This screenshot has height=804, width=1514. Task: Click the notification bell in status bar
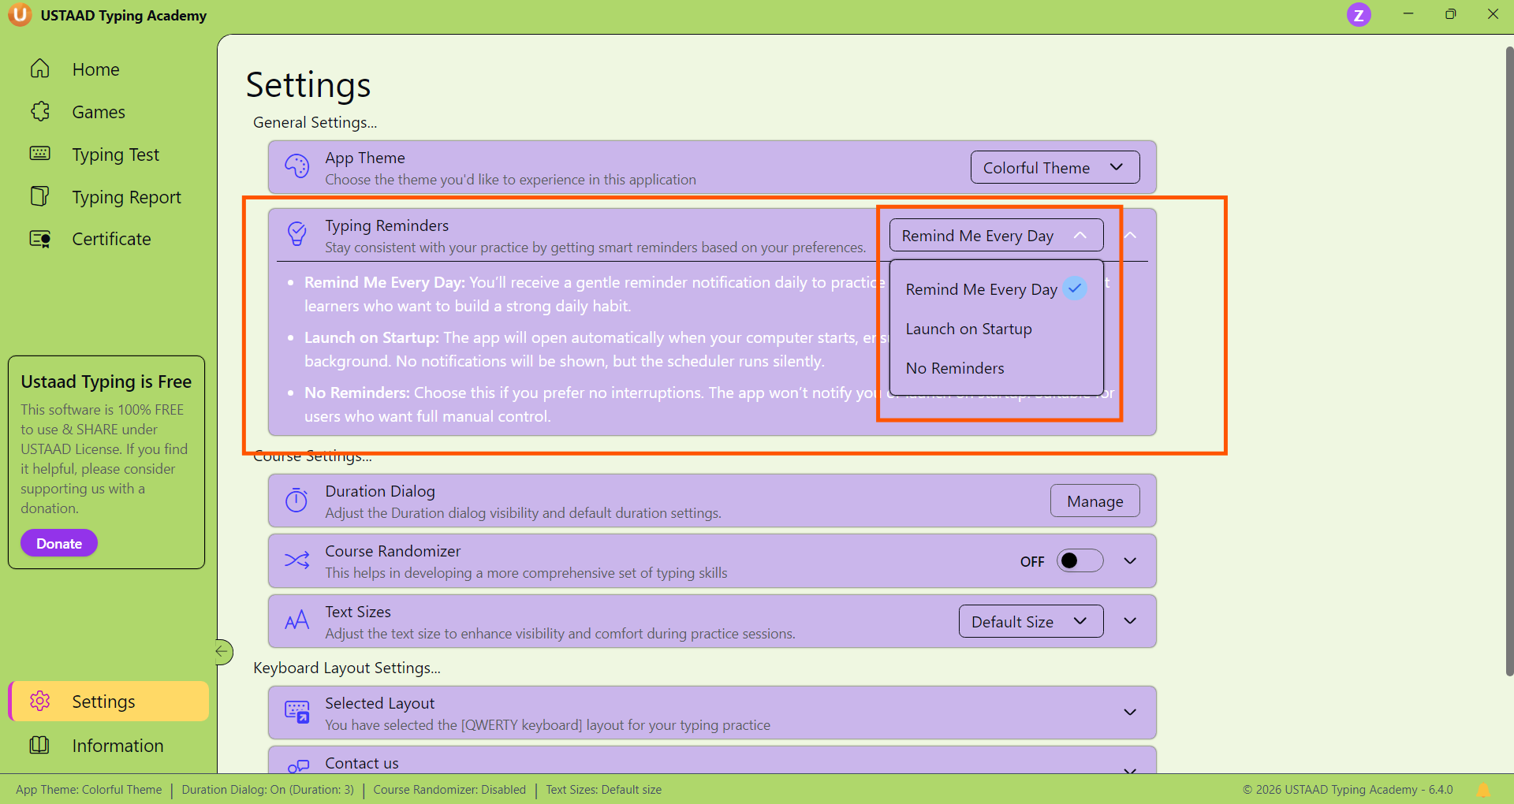(x=1482, y=790)
